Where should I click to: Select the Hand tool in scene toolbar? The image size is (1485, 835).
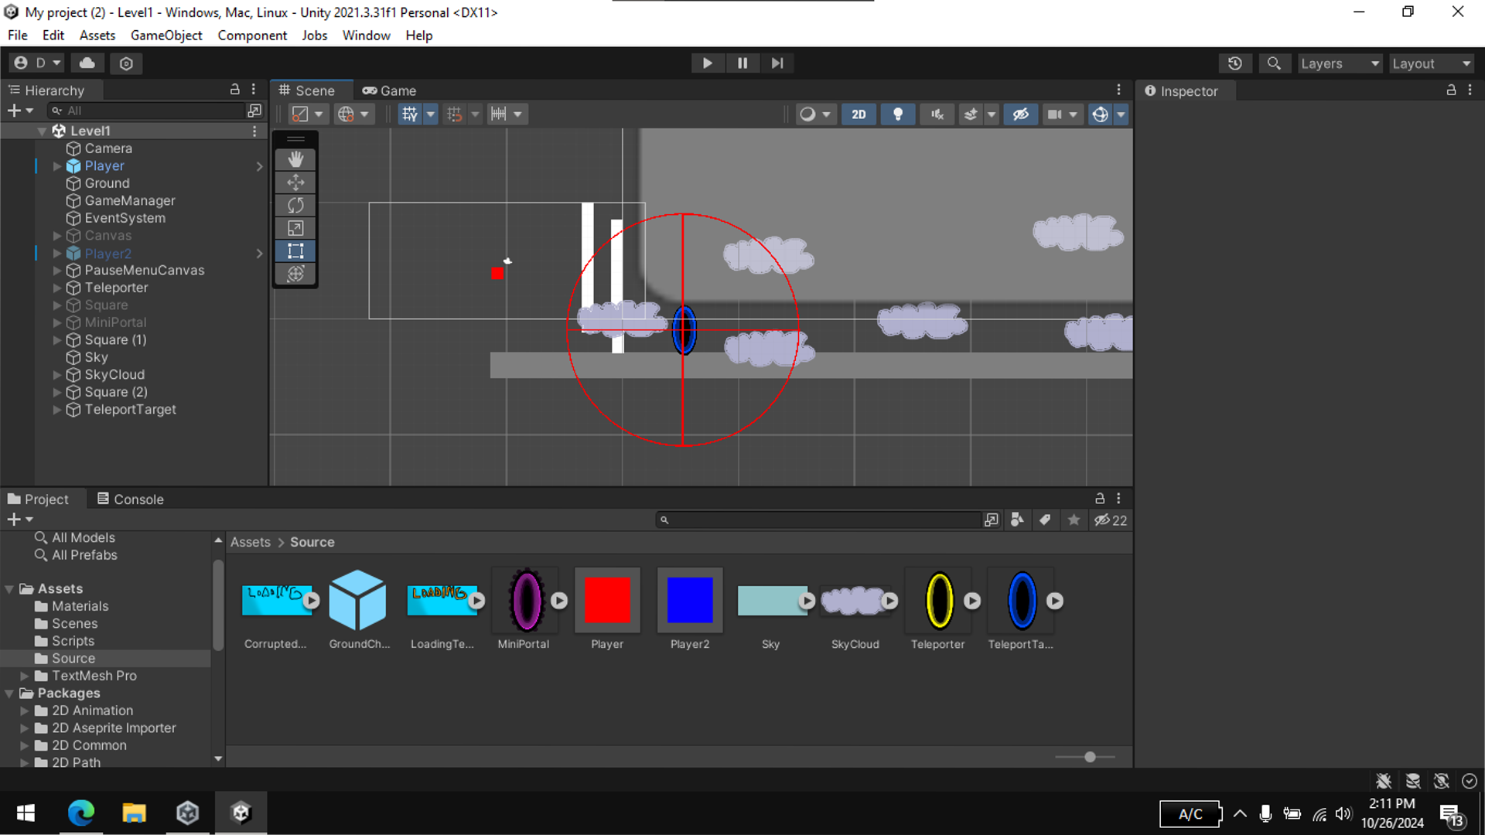pos(295,159)
